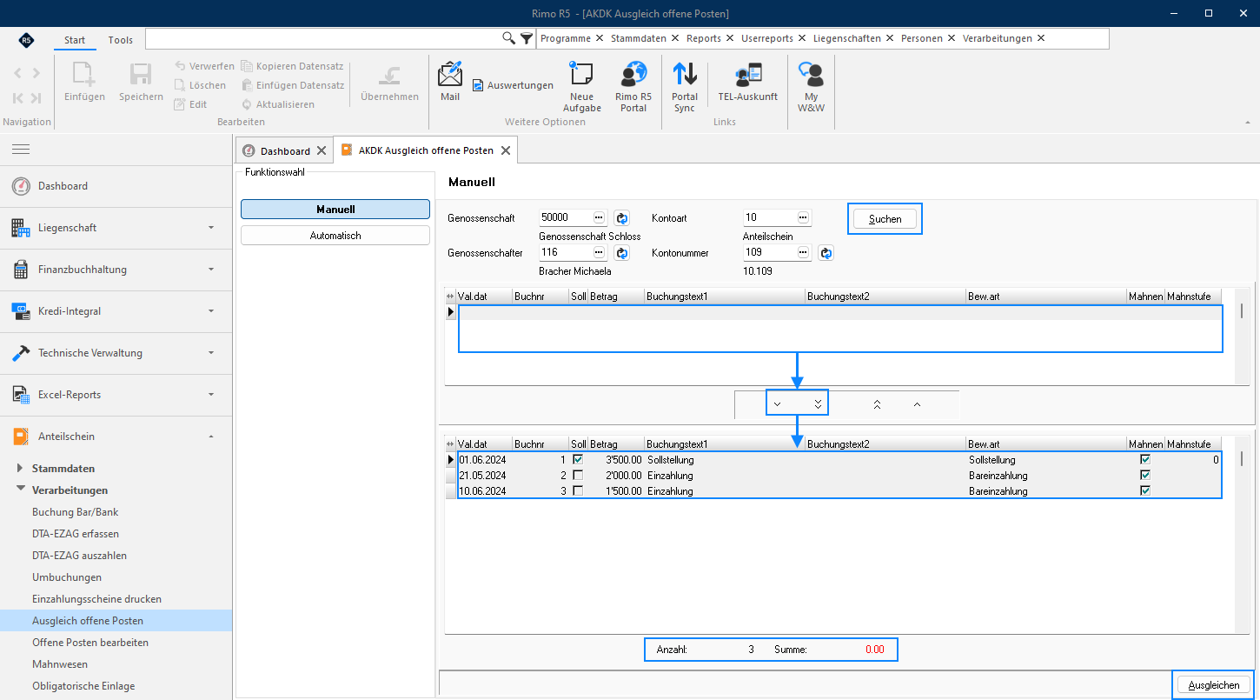
Task: Expand the Liegenschaft sidebar section
Action: 116,228
